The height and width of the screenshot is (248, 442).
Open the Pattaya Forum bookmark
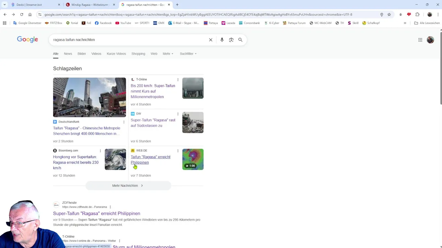click(294, 23)
